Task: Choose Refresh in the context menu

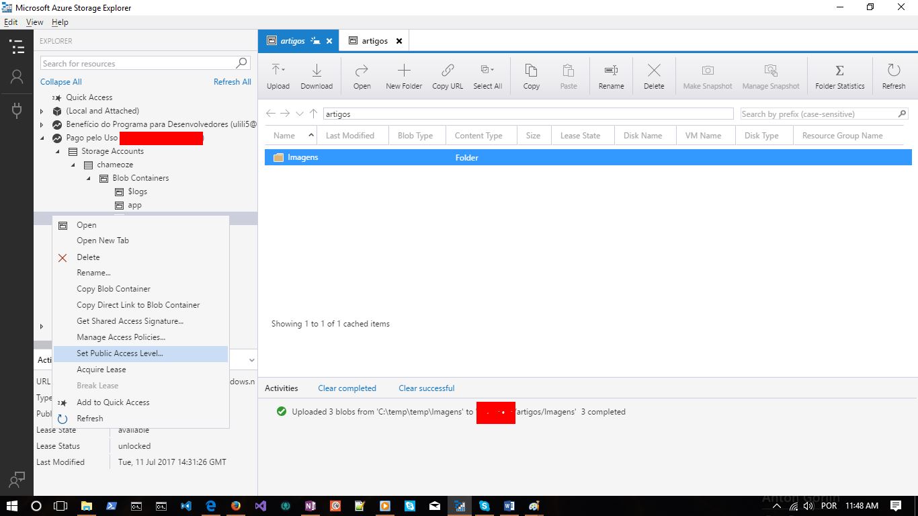Action: point(141,419)
